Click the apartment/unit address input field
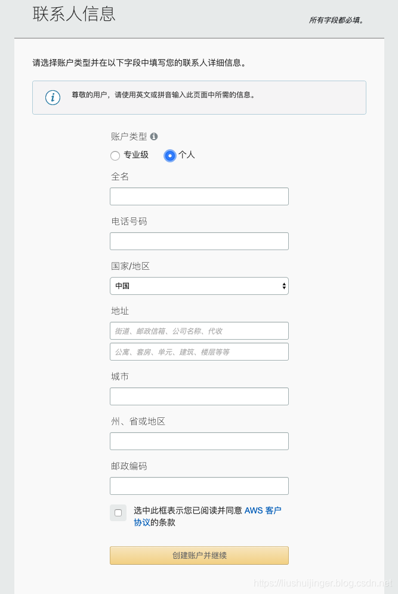 (199, 351)
